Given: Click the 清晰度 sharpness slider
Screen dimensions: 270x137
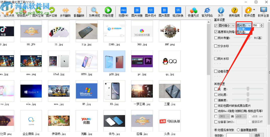Looking at the screenshot, I should (x=248, y=100).
